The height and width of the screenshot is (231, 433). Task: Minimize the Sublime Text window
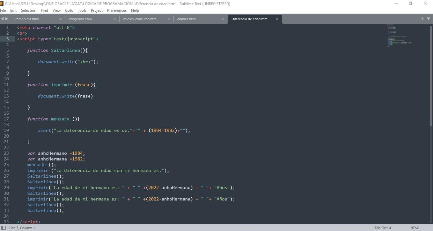pos(396,3)
